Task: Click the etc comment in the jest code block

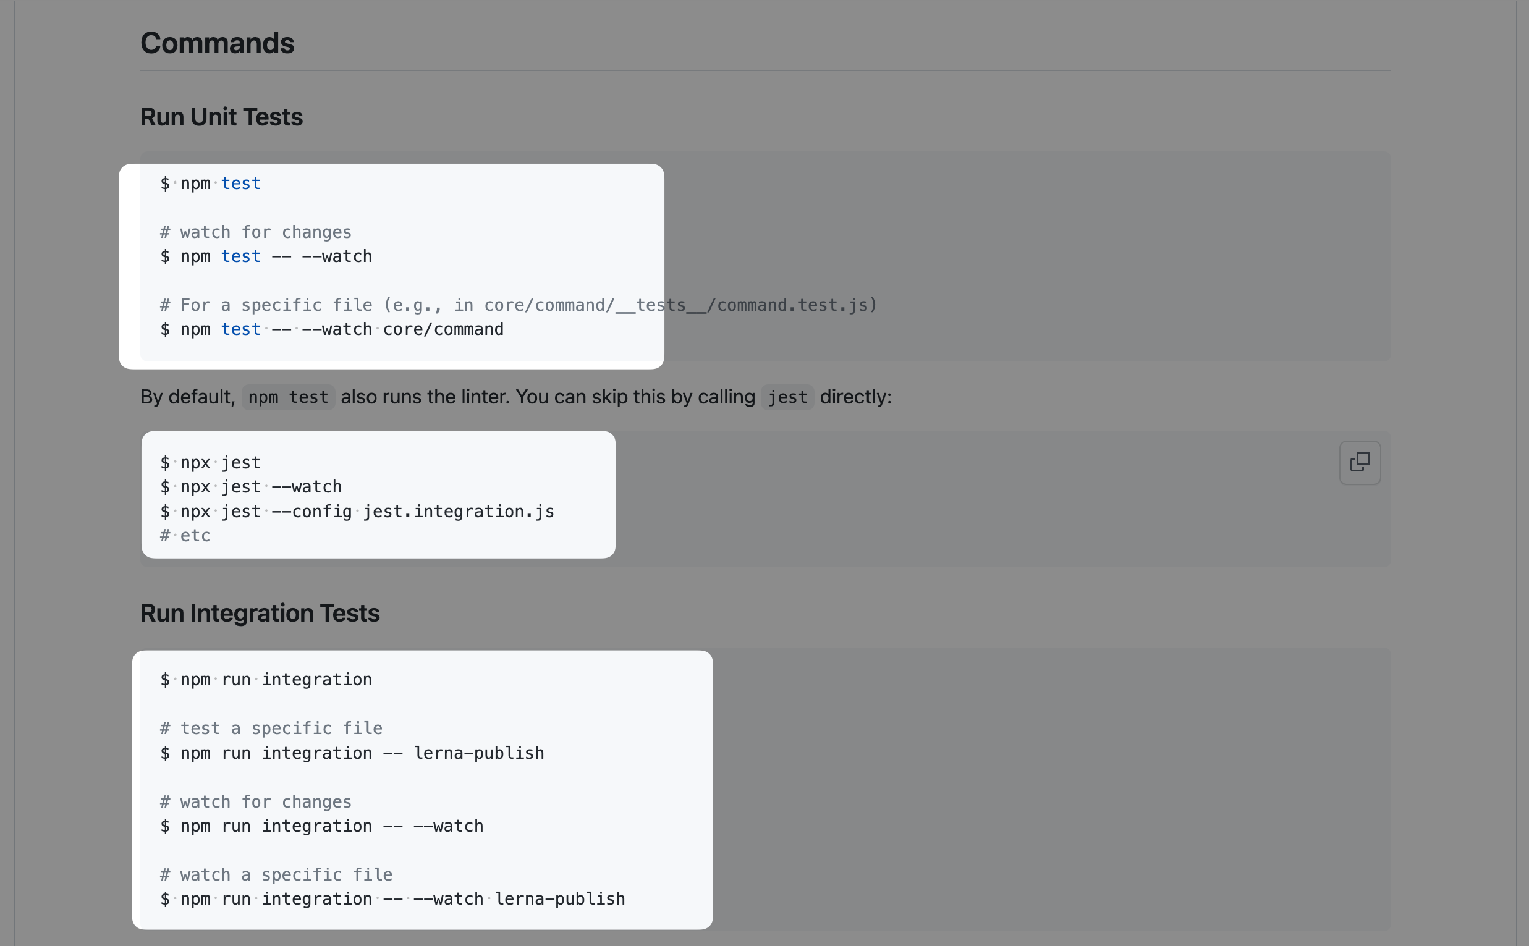Action: point(185,536)
